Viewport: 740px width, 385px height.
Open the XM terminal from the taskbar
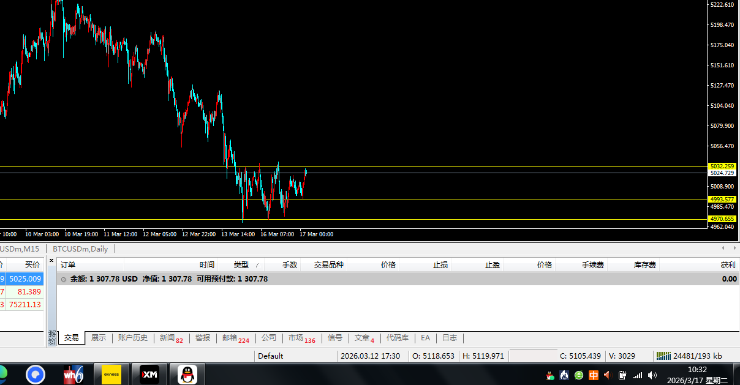(x=149, y=374)
